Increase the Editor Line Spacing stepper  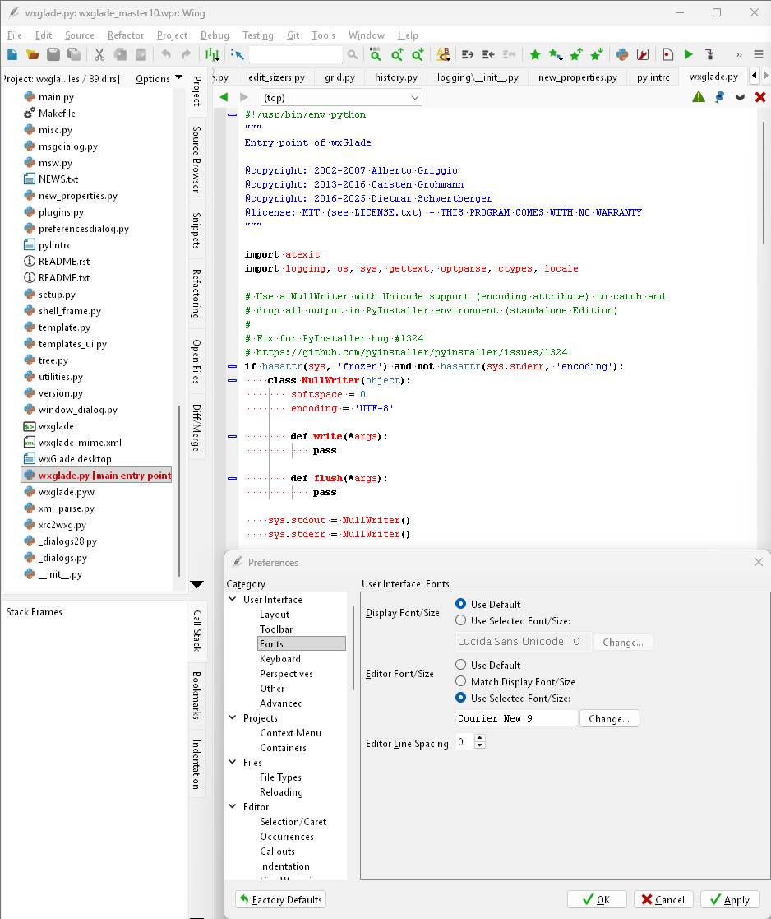point(480,738)
